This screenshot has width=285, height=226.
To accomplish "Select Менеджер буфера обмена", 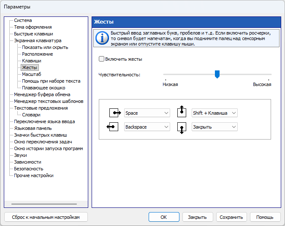I will click(x=42, y=94).
